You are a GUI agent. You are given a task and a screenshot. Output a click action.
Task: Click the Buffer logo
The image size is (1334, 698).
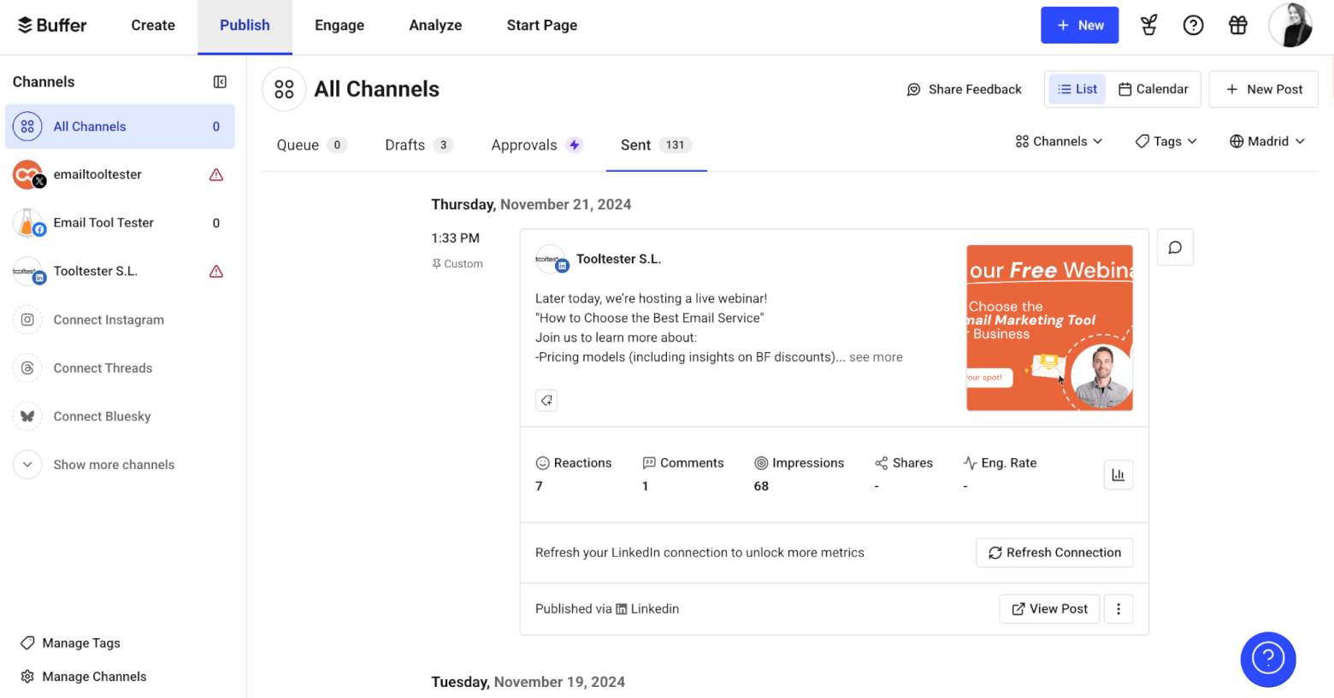[x=51, y=25]
